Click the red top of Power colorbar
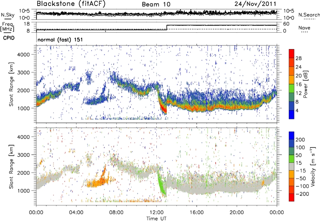 (x=292, y=54)
